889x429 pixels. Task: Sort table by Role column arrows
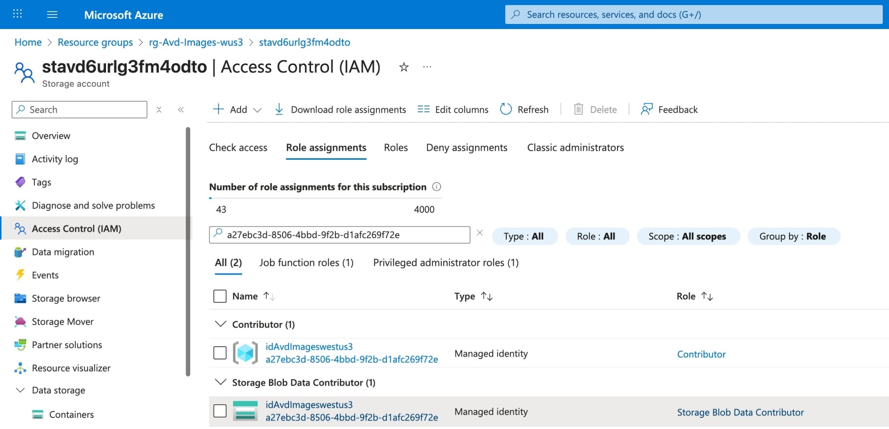click(x=707, y=296)
